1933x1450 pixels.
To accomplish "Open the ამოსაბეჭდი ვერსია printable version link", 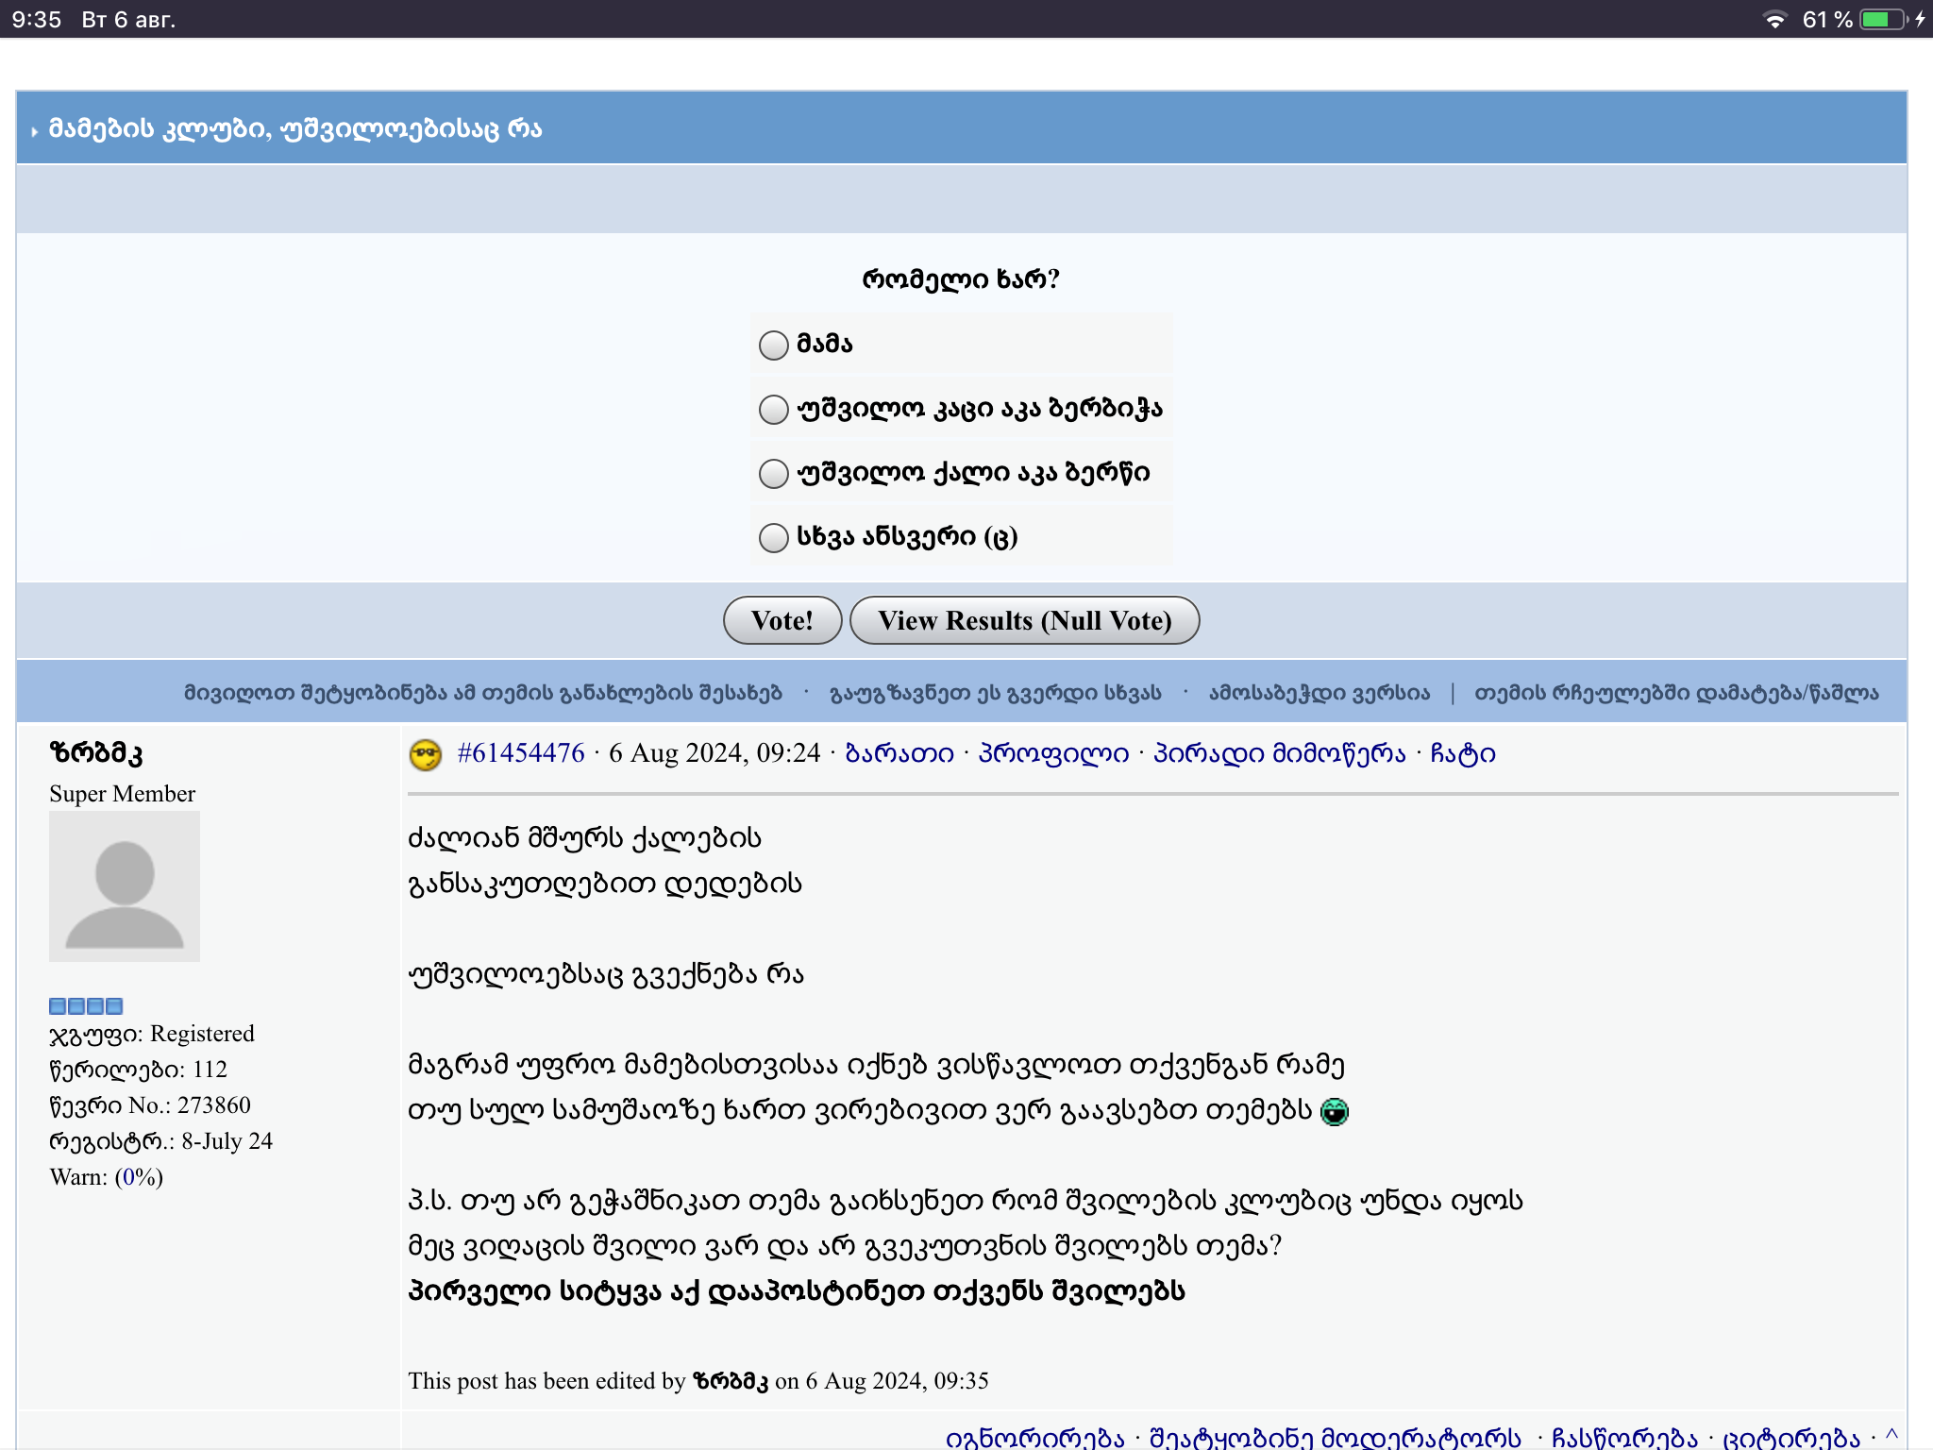I will (1319, 693).
